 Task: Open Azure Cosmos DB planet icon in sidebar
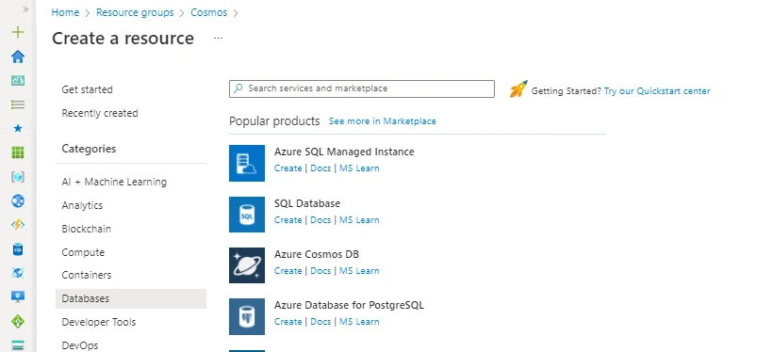[18, 273]
